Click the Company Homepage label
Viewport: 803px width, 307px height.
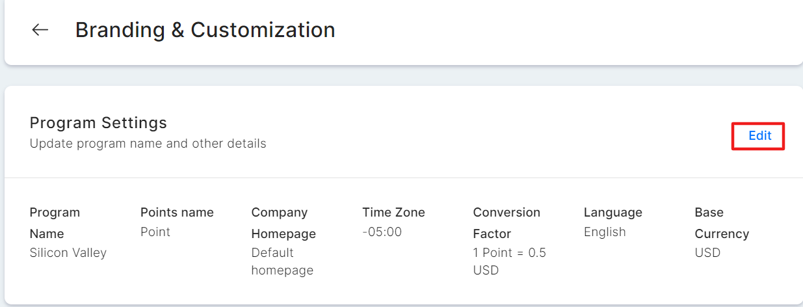click(283, 222)
